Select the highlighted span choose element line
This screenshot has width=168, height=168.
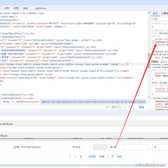[73, 64]
